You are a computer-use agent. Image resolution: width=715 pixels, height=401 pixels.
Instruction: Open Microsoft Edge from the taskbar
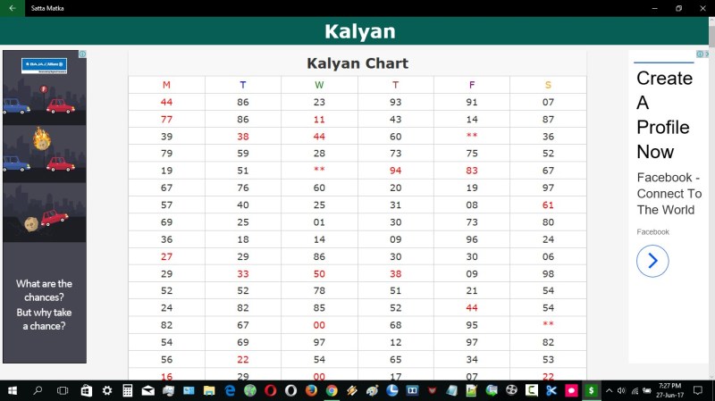coord(230,390)
